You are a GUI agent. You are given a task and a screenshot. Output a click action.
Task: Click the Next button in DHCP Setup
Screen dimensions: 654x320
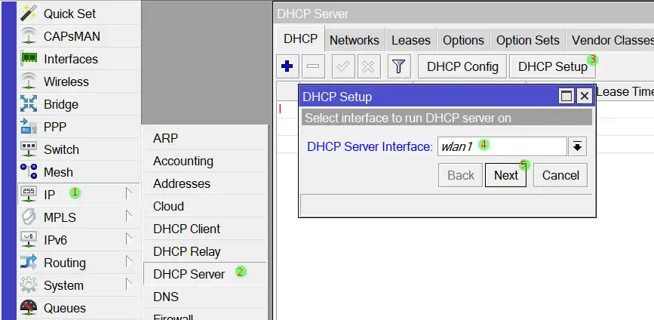point(505,175)
